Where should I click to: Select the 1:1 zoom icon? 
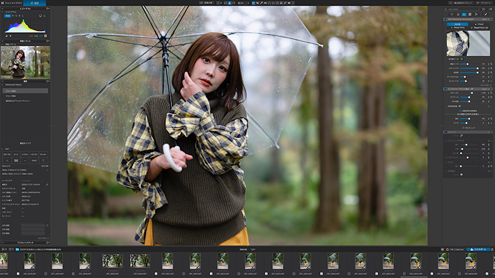[x=234, y=3]
